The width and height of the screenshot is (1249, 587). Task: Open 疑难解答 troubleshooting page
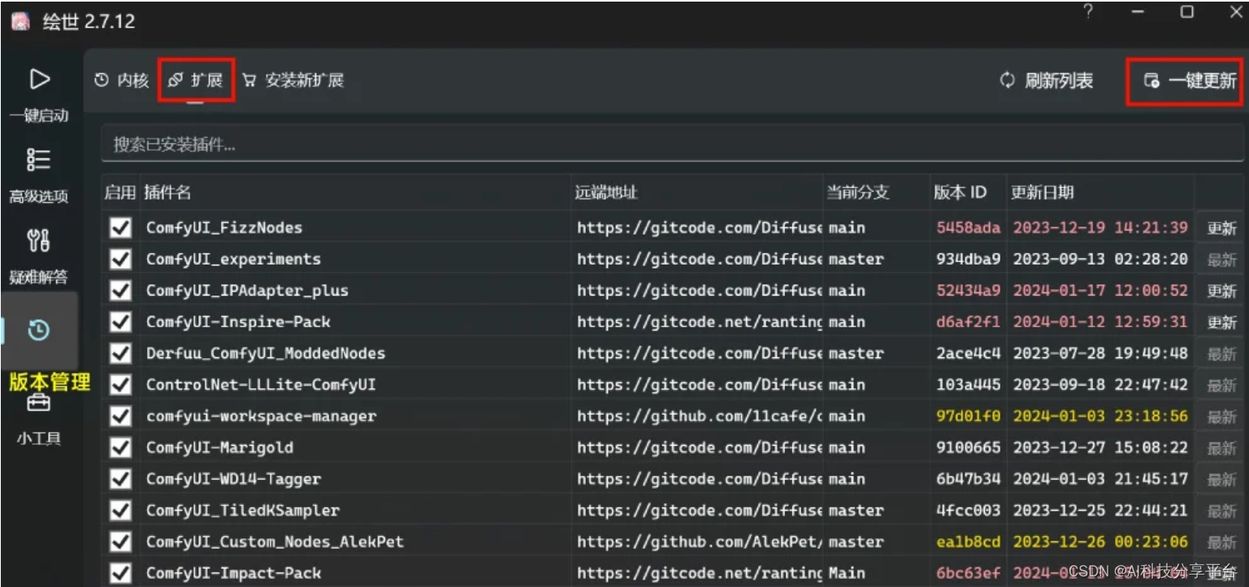pos(39,256)
